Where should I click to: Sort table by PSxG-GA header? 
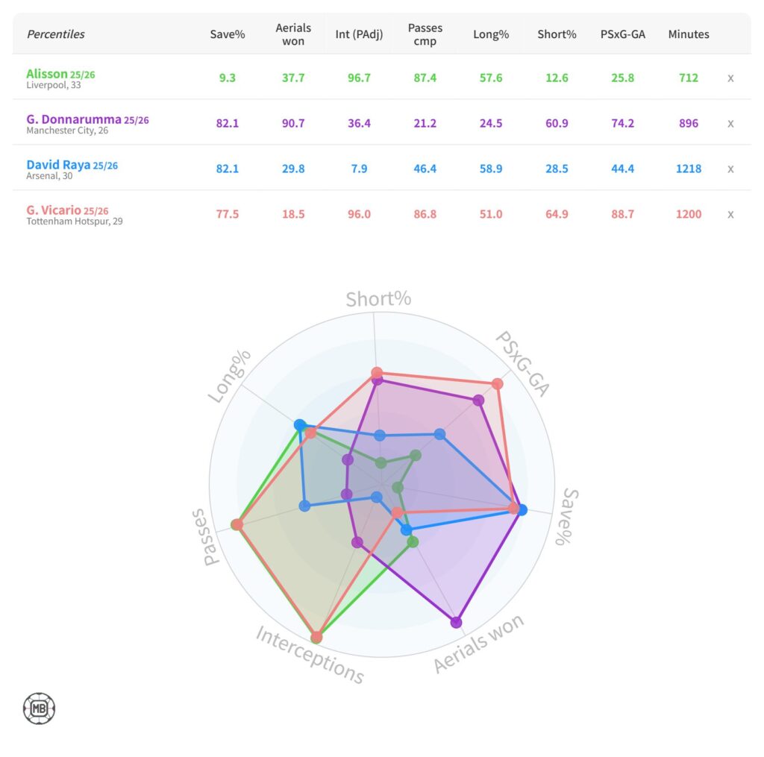click(x=622, y=34)
